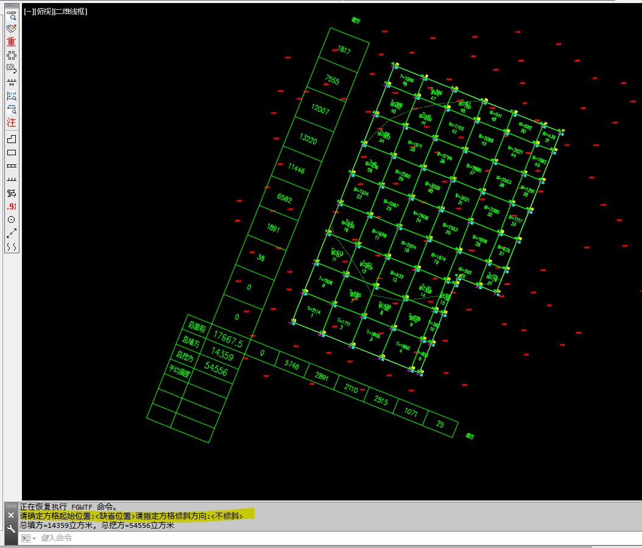Choose the ladder rail line tool
Viewport: 642px width, 548px height.
click(12, 166)
